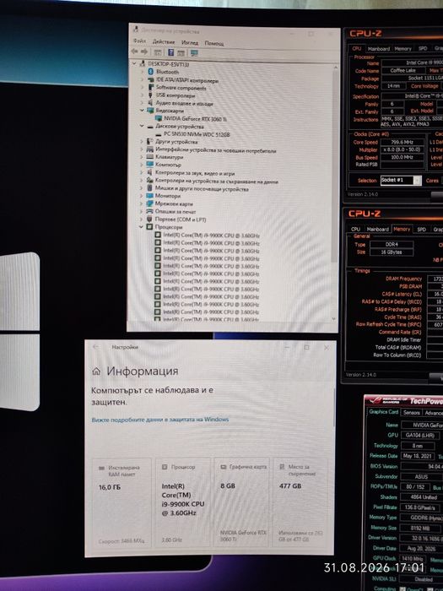443x591 pixels.
Task: Expand Интерфейсни устройства за човешки потребители
Action: tap(142, 149)
